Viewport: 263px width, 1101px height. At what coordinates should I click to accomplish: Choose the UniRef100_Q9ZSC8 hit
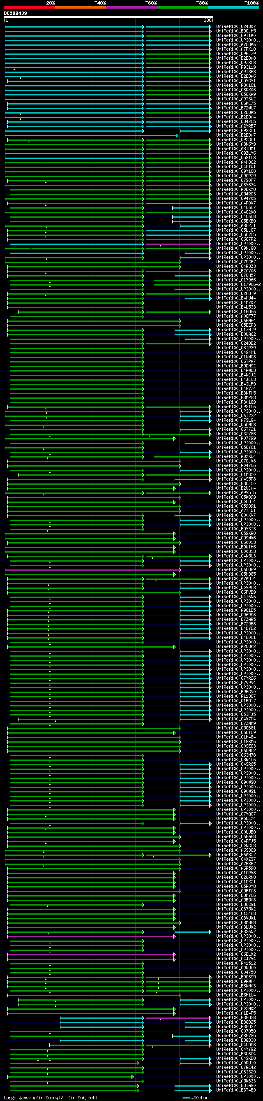tap(236, 63)
